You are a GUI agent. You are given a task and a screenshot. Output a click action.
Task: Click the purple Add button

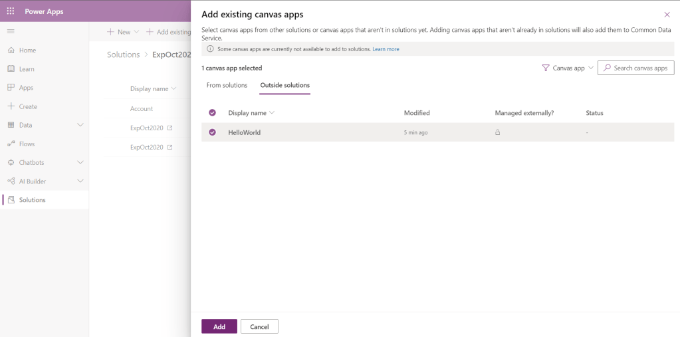[219, 326]
